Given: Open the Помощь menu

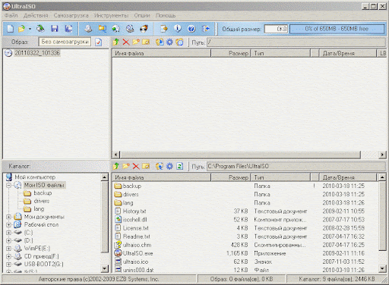Looking at the screenshot, I should click(x=166, y=16).
